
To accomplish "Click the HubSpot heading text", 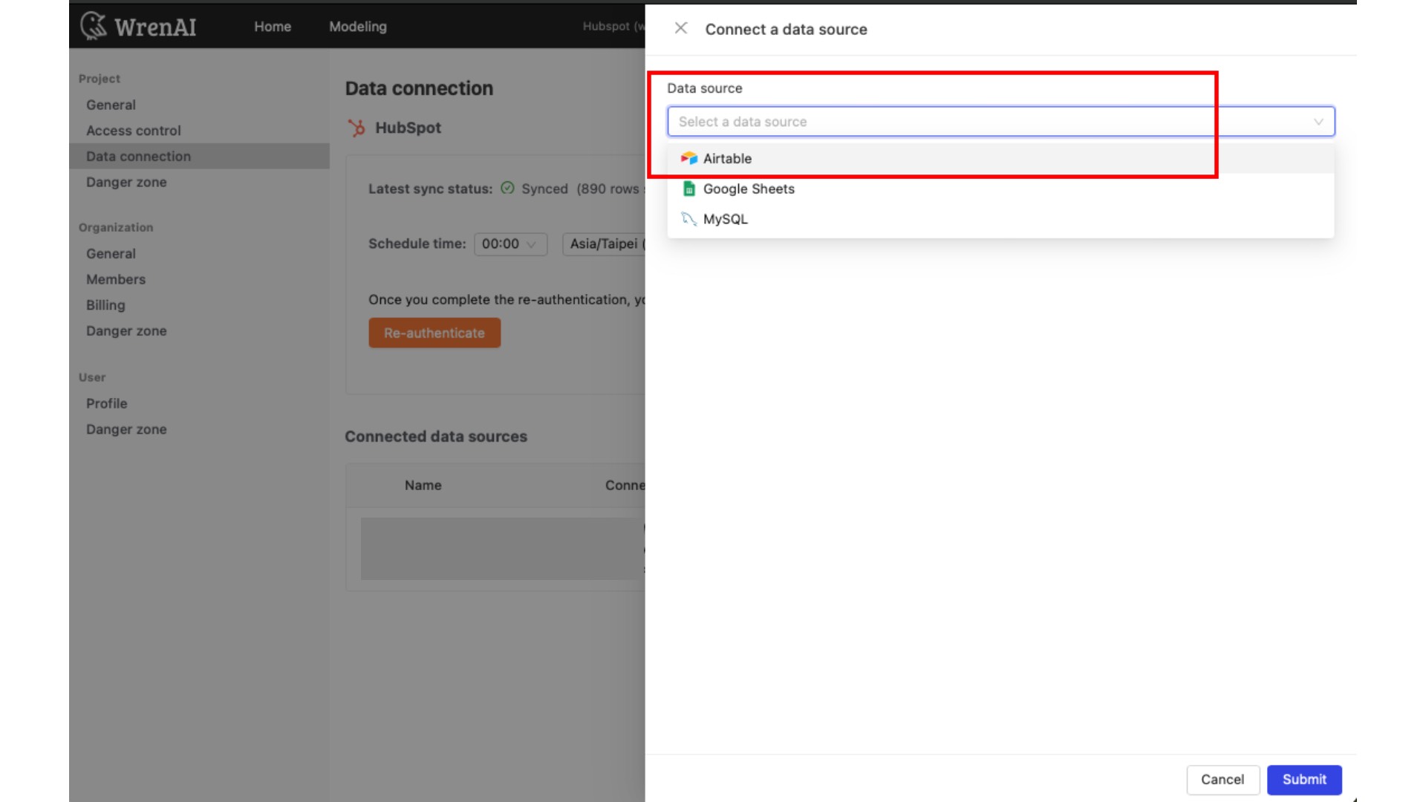I will 408,128.
